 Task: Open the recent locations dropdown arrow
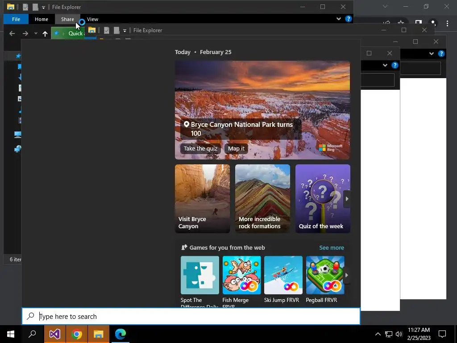tap(36, 33)
